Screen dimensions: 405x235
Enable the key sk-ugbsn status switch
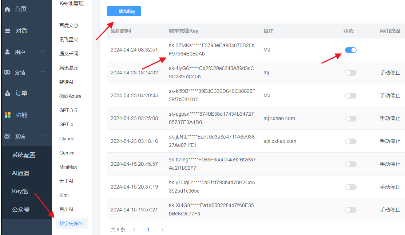click(x=350, y=119)
